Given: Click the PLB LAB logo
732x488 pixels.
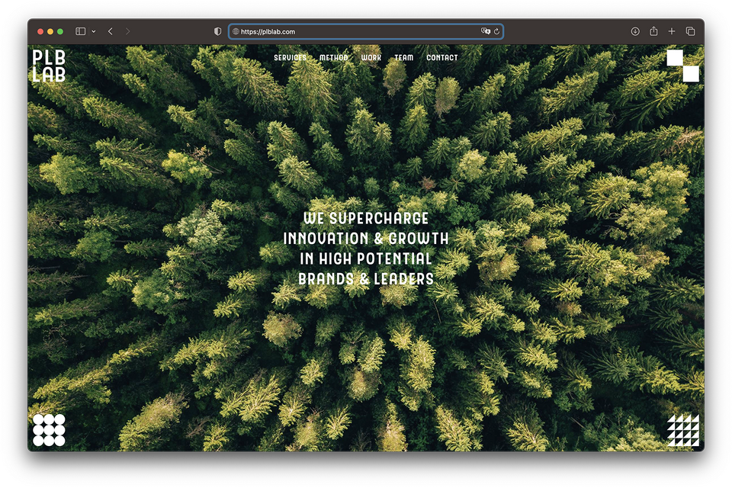Looking at the screenshot, I should (49, 66).
